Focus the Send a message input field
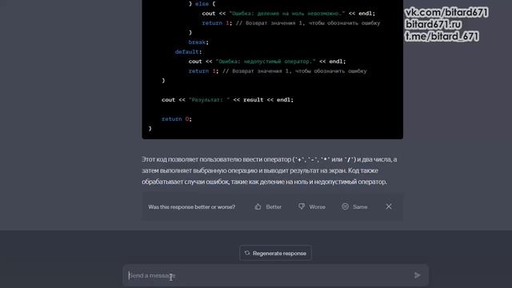The width and height of the screenshot is (512, 288). [x=275, y=275]
